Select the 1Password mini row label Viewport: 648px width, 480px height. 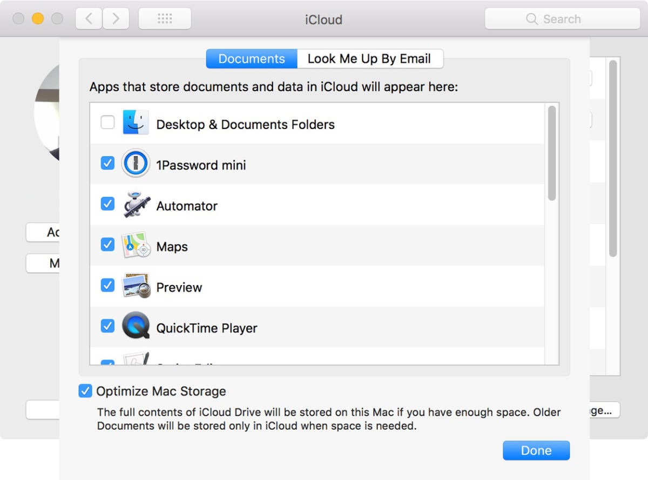[x=201, y=165]
